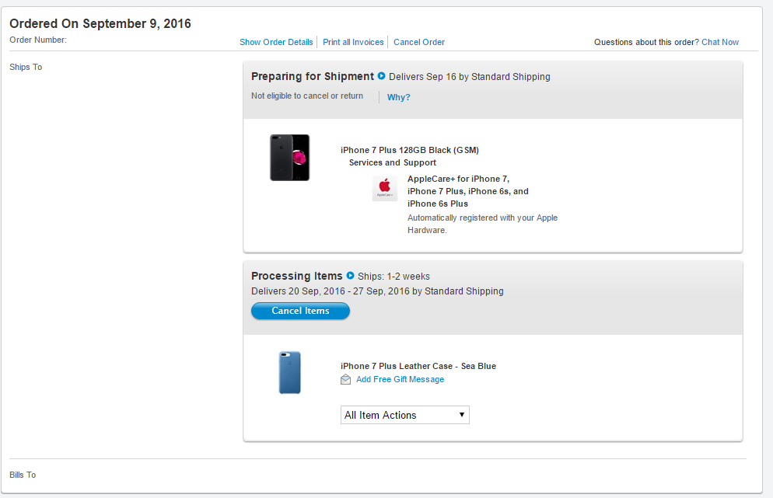Click the Cancel Order link
Viewport: 773px width, 498px height.
tap(419, 42)
